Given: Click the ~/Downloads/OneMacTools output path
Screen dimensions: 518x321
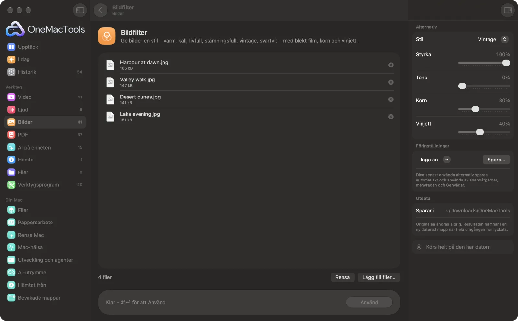Looking at the screenshot, I should 478,211.
